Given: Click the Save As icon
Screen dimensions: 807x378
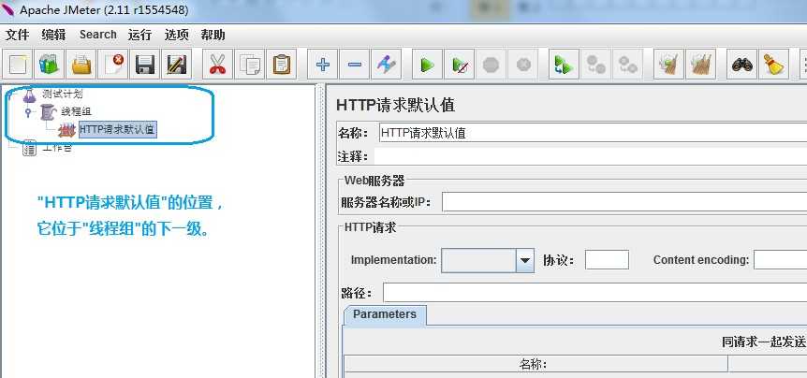Looking at the screenshot, I should pos(177,65).
